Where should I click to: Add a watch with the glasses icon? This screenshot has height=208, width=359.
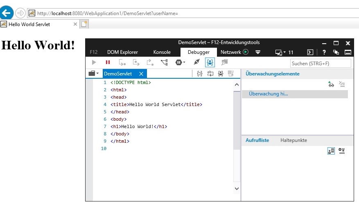pos(331,84)
